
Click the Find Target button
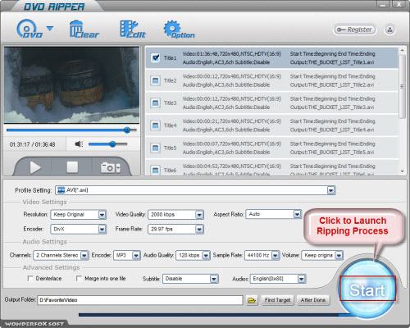click(277, 300)
